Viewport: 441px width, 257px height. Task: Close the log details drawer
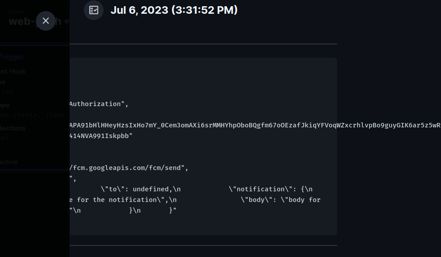46,21
